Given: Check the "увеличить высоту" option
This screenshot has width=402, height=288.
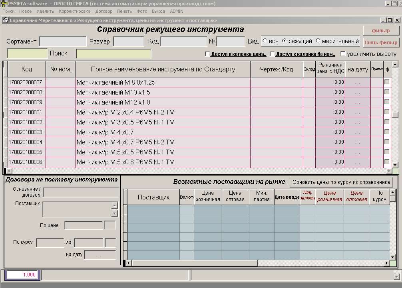Looking at the screenshot, I should click(x=343, y=54).
